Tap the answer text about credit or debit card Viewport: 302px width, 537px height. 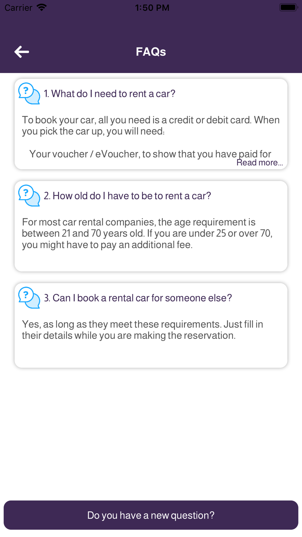click(151, 126)
